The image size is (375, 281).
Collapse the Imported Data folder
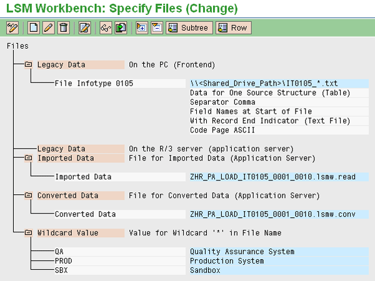point(28,158)
